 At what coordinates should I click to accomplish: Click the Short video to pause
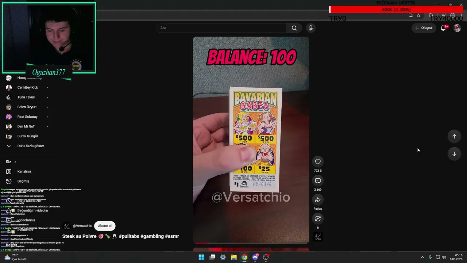click(251, 140)
